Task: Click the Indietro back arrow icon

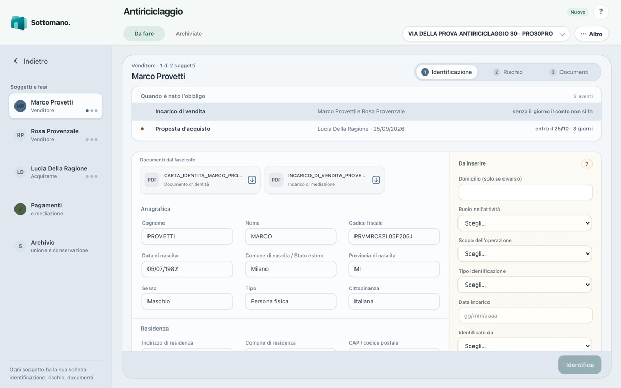Action: tap(16, 61)
